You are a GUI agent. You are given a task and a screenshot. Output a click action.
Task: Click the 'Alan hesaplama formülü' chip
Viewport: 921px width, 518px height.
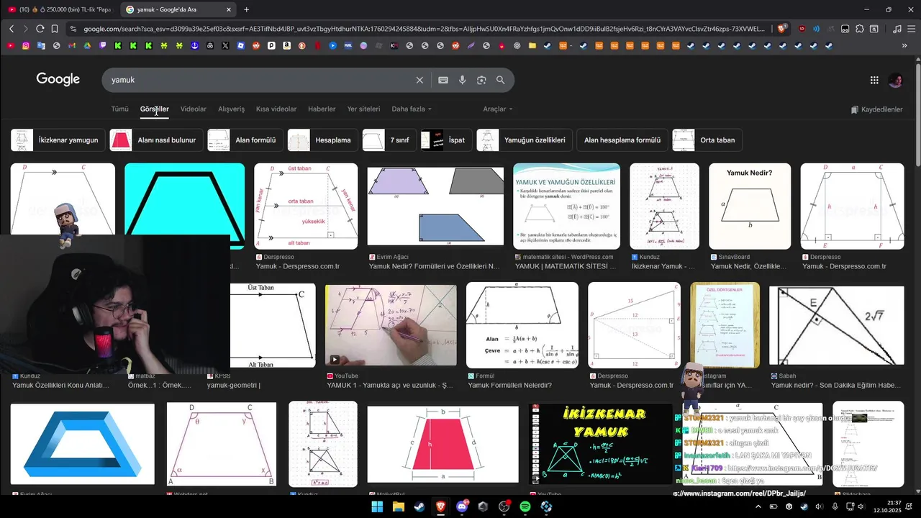[622, 140]
